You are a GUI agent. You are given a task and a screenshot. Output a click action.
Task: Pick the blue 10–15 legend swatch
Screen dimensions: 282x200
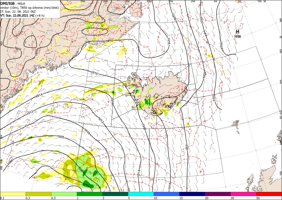pyautogui.click(x=167, y=194)
